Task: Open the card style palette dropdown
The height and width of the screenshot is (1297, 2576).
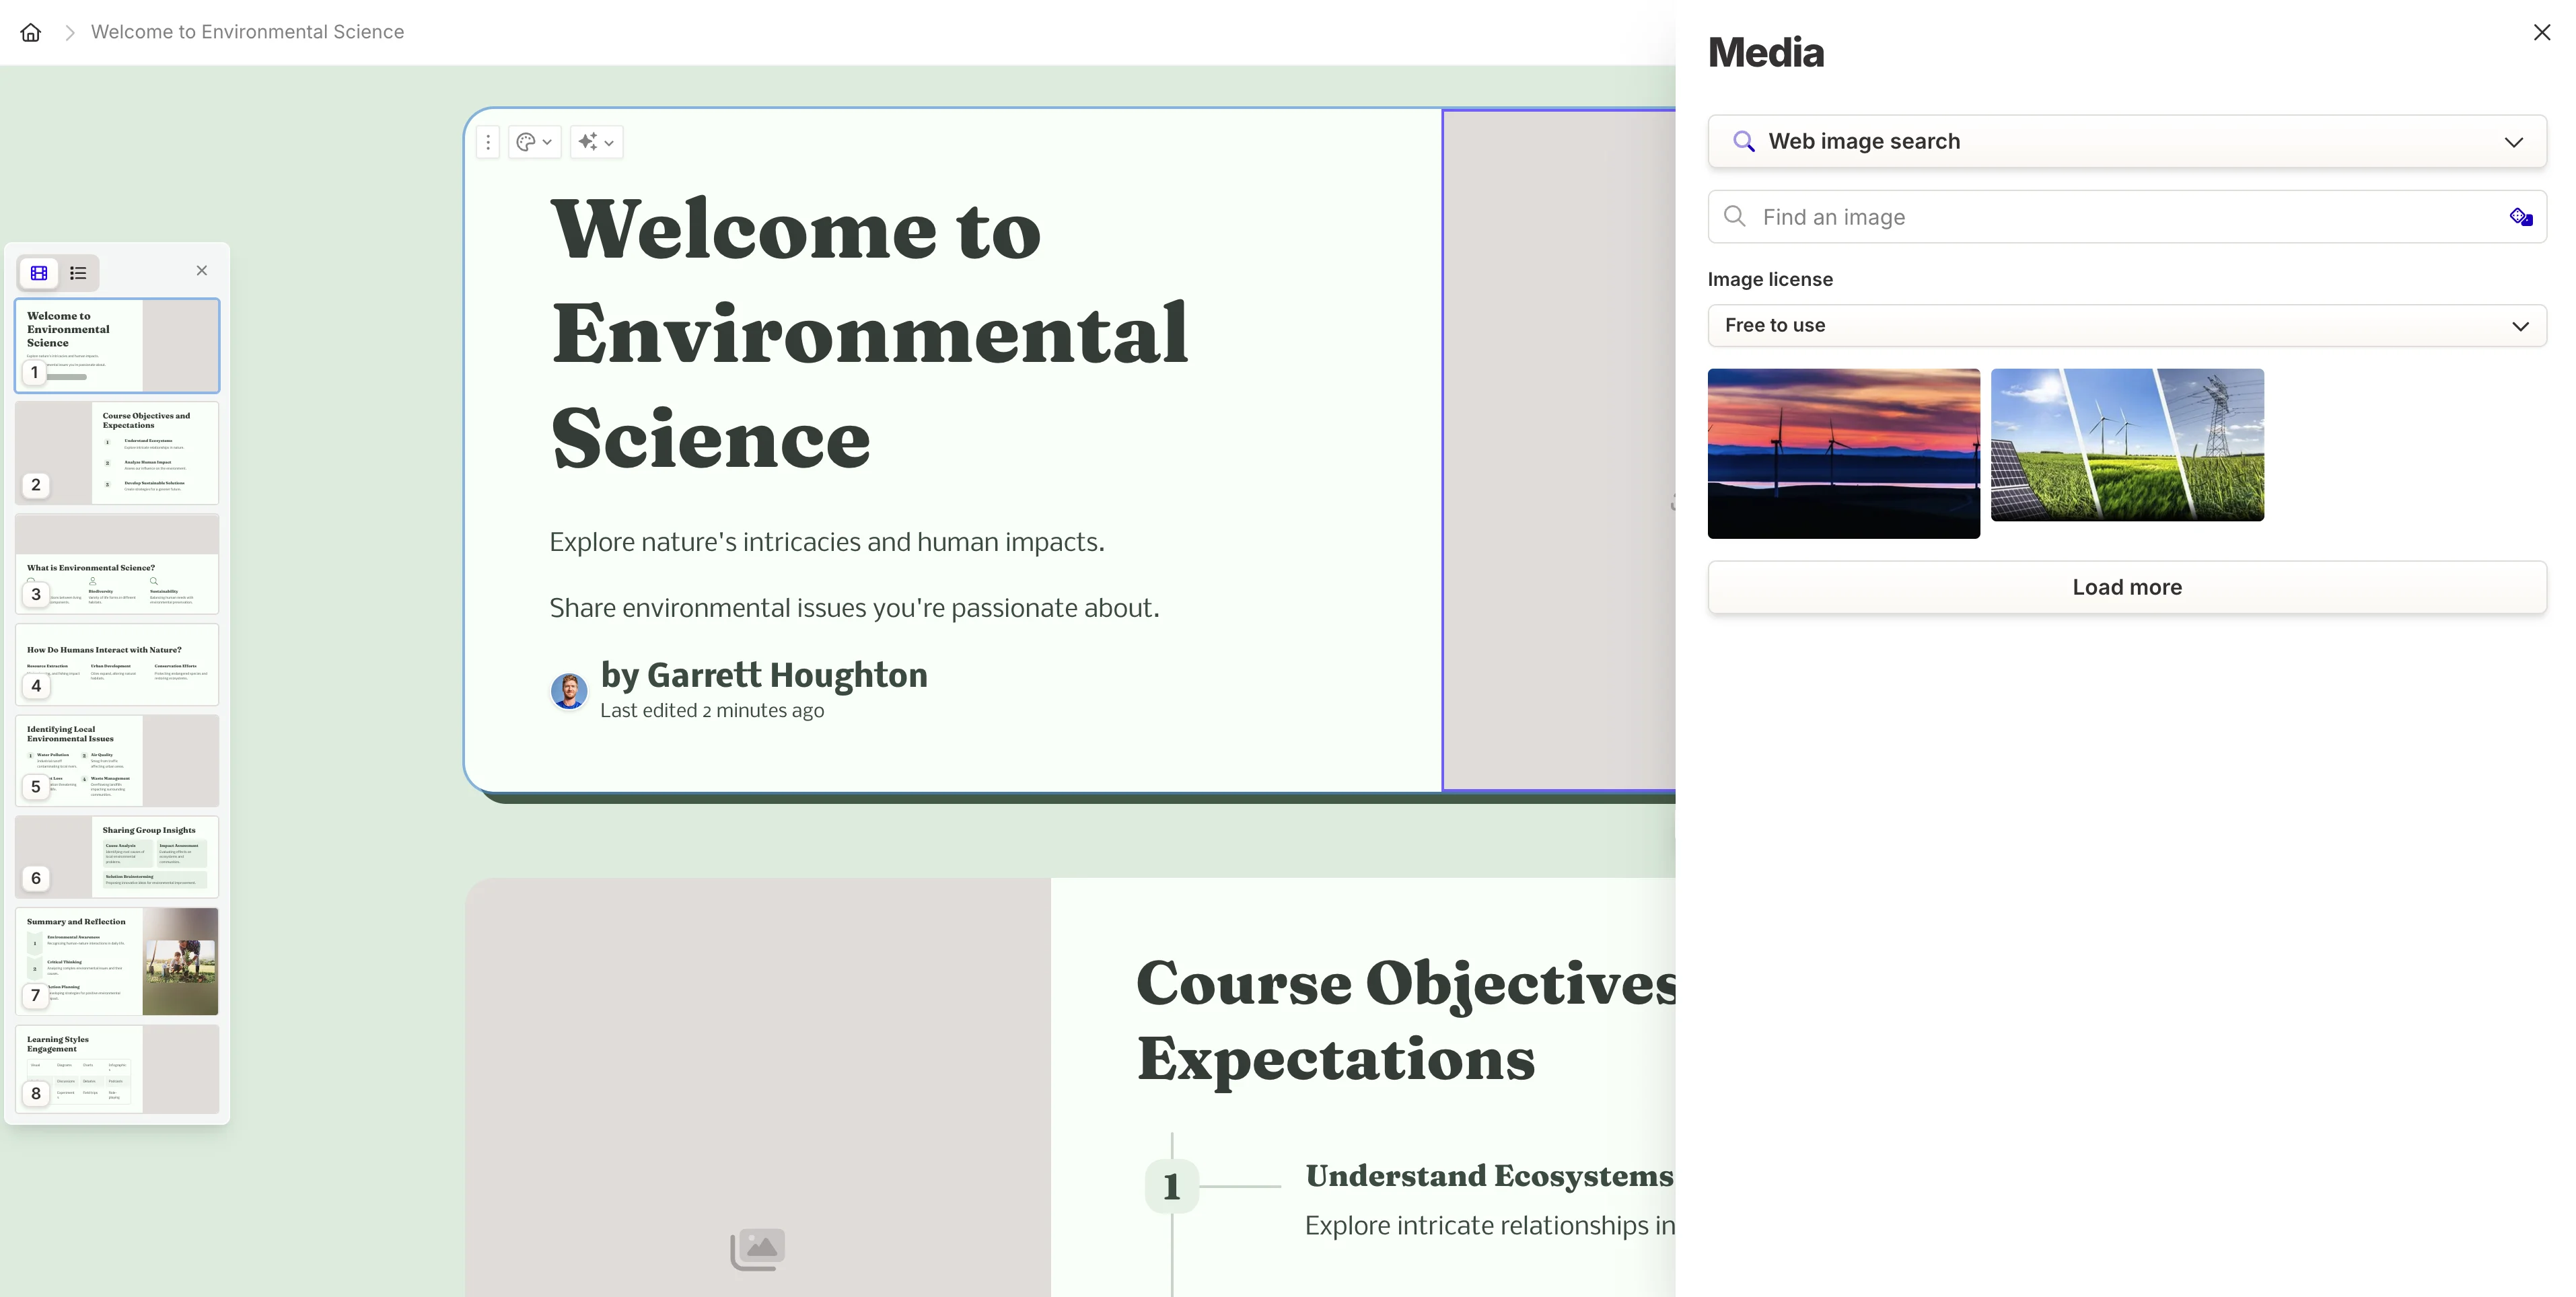Action: tap(534, 142)
